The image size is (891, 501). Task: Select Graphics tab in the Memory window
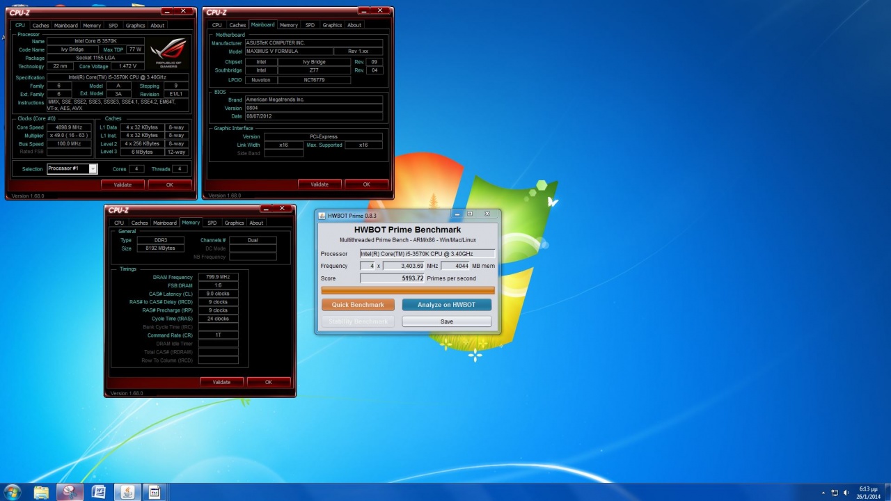[234, 223]
